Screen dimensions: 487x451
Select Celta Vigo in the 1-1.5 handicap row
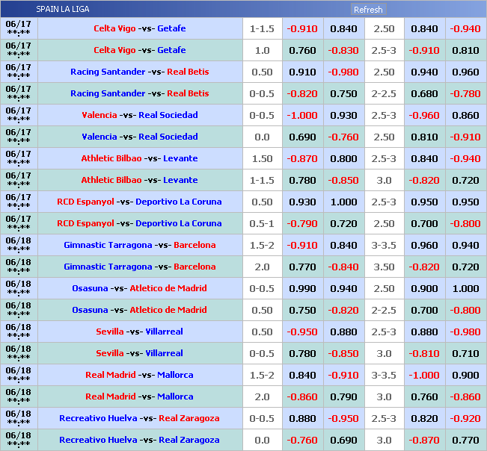[114, 28]
